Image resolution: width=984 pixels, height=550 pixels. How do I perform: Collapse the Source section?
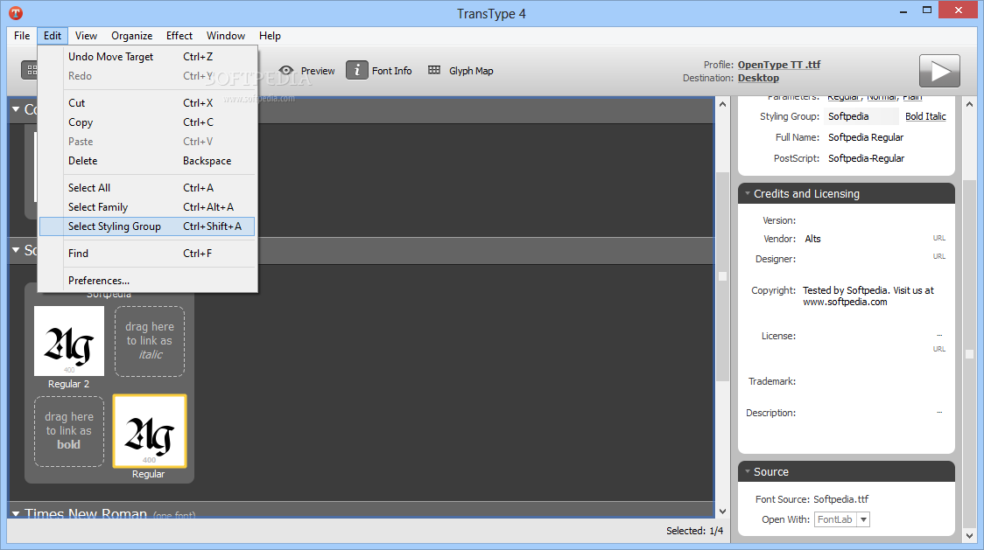(748, 471)
